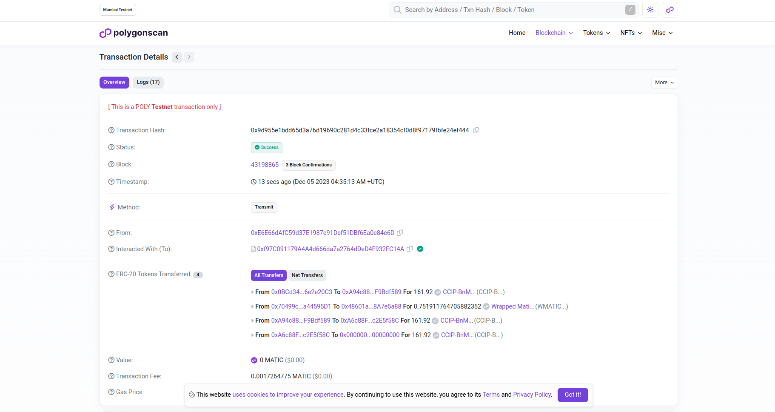Copy the Interacted With contract address
This screenshot has width=775, height=412.
tap(410, 249)
